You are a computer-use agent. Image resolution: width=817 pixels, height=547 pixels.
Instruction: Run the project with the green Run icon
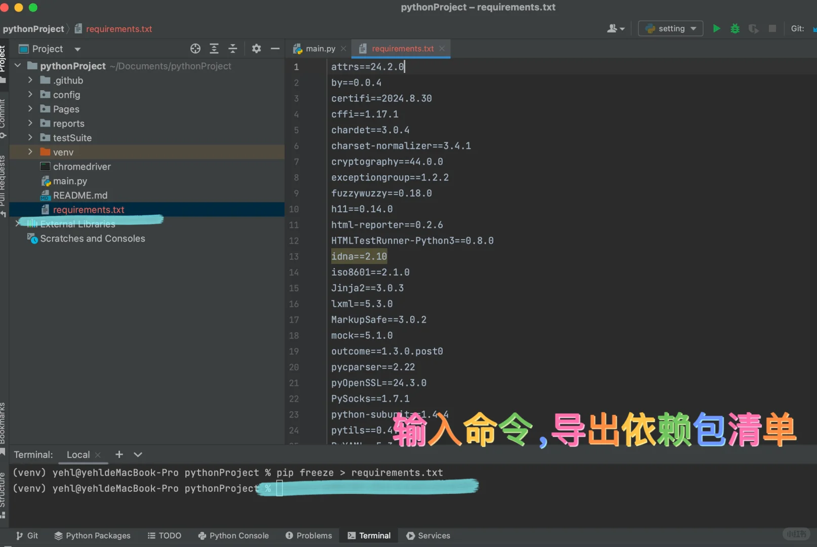click(x=716, y=28)
